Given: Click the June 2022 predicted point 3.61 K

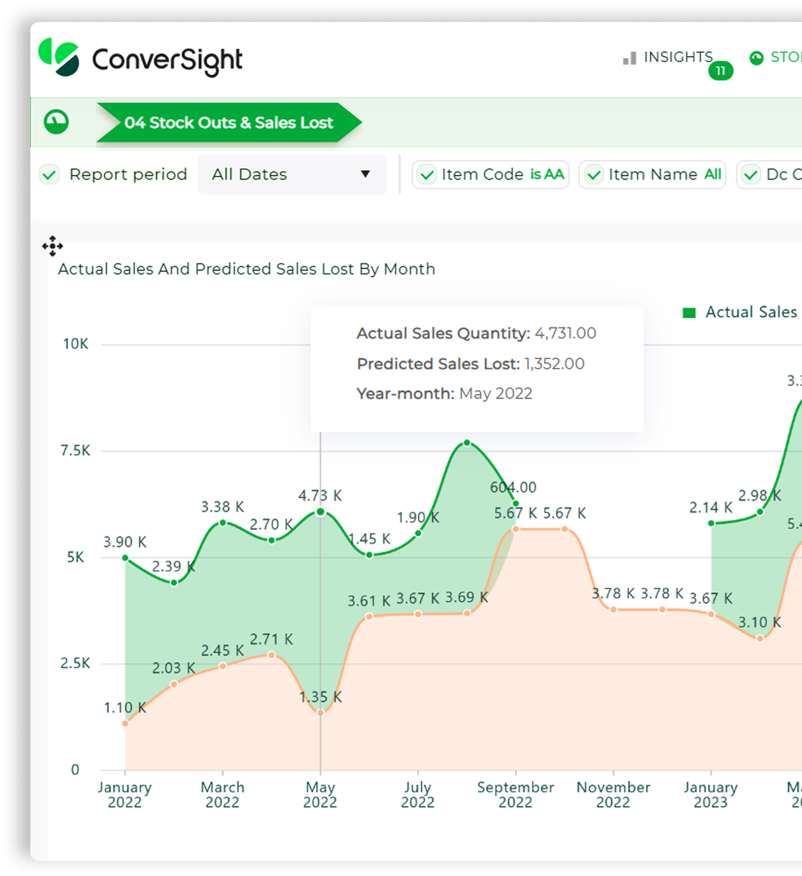Looking at the screenshot, I should click(x=369, y=616).
